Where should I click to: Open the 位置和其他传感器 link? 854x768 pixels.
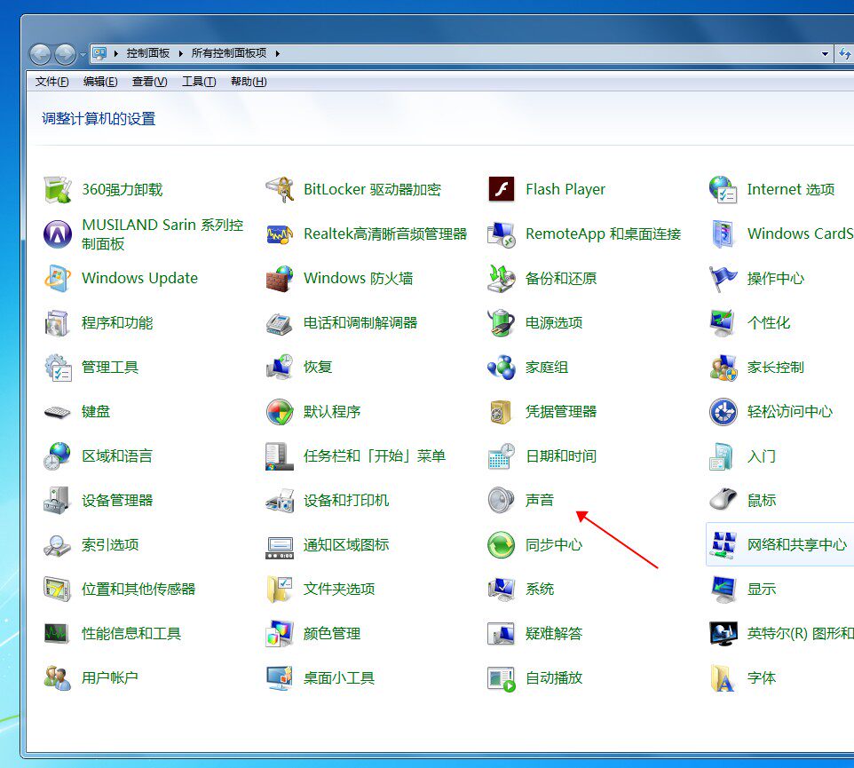[138, 590]
